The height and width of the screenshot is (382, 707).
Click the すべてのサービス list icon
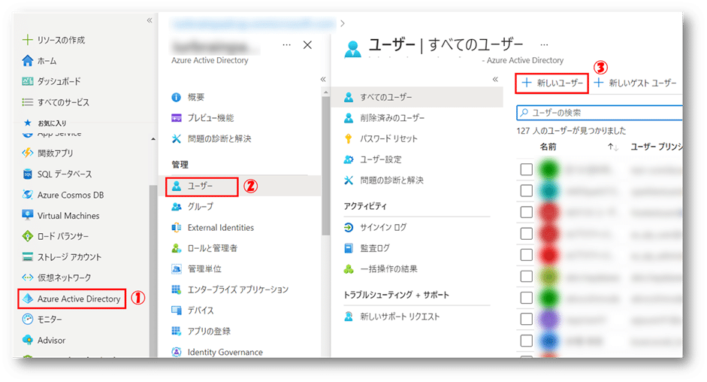(x=28, y=102)
